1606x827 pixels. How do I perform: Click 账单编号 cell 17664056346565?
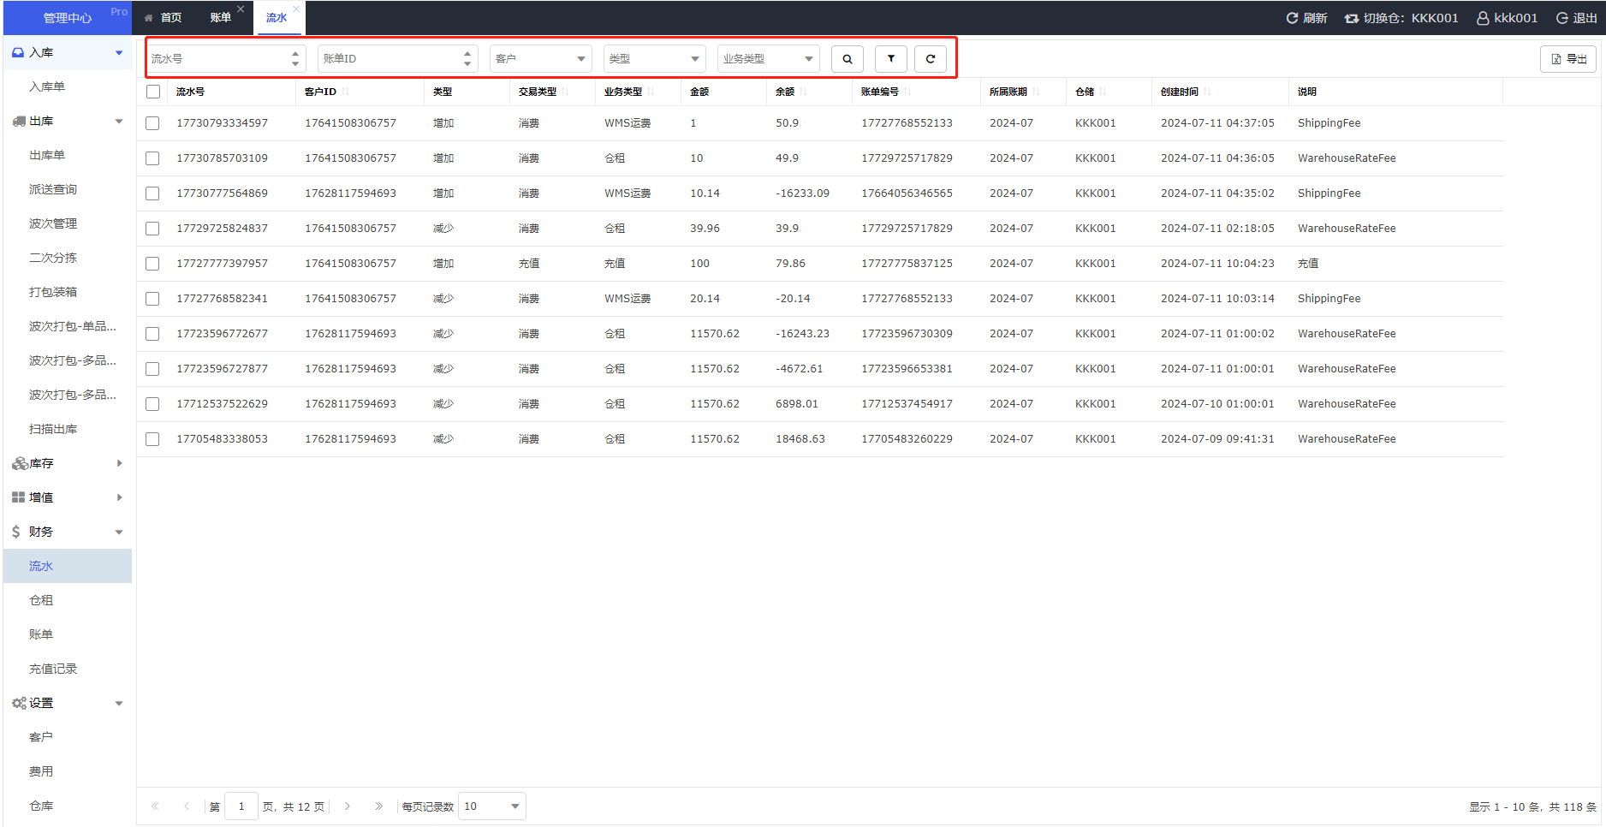[907, 193]
